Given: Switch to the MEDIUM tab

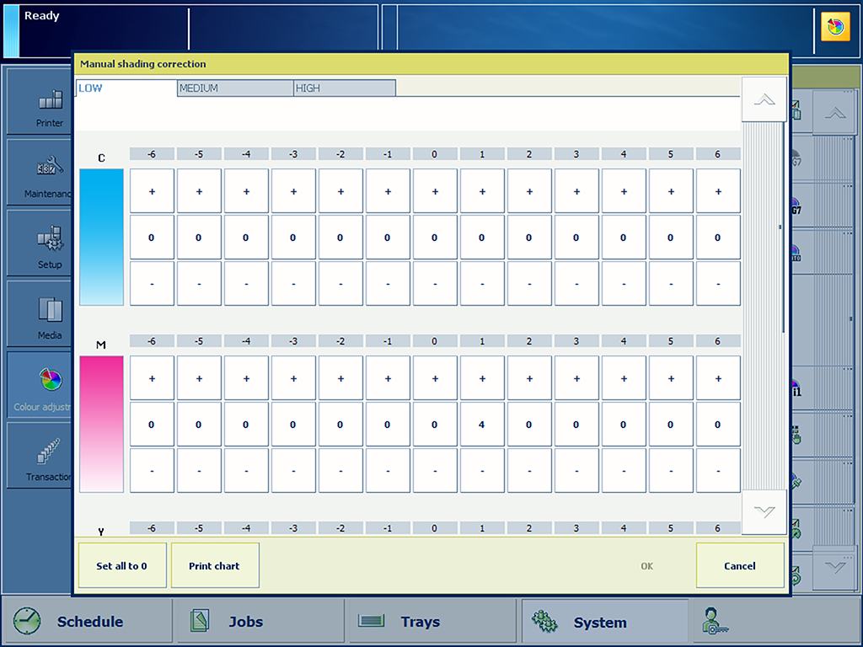Looking at the screenshot, I should [235, 88].
